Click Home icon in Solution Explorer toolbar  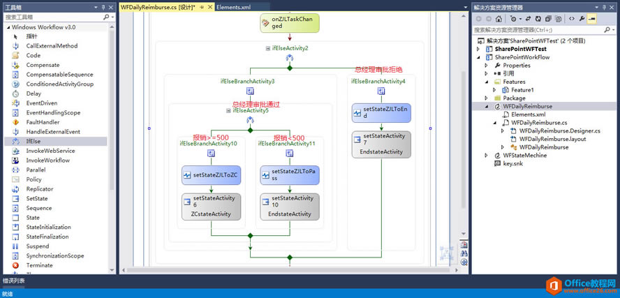pos(500,20)
